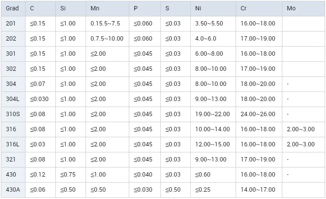The height and width of the screenshot is (199, 326).
Task: Select the 430A grade row label
Action: 13,190
